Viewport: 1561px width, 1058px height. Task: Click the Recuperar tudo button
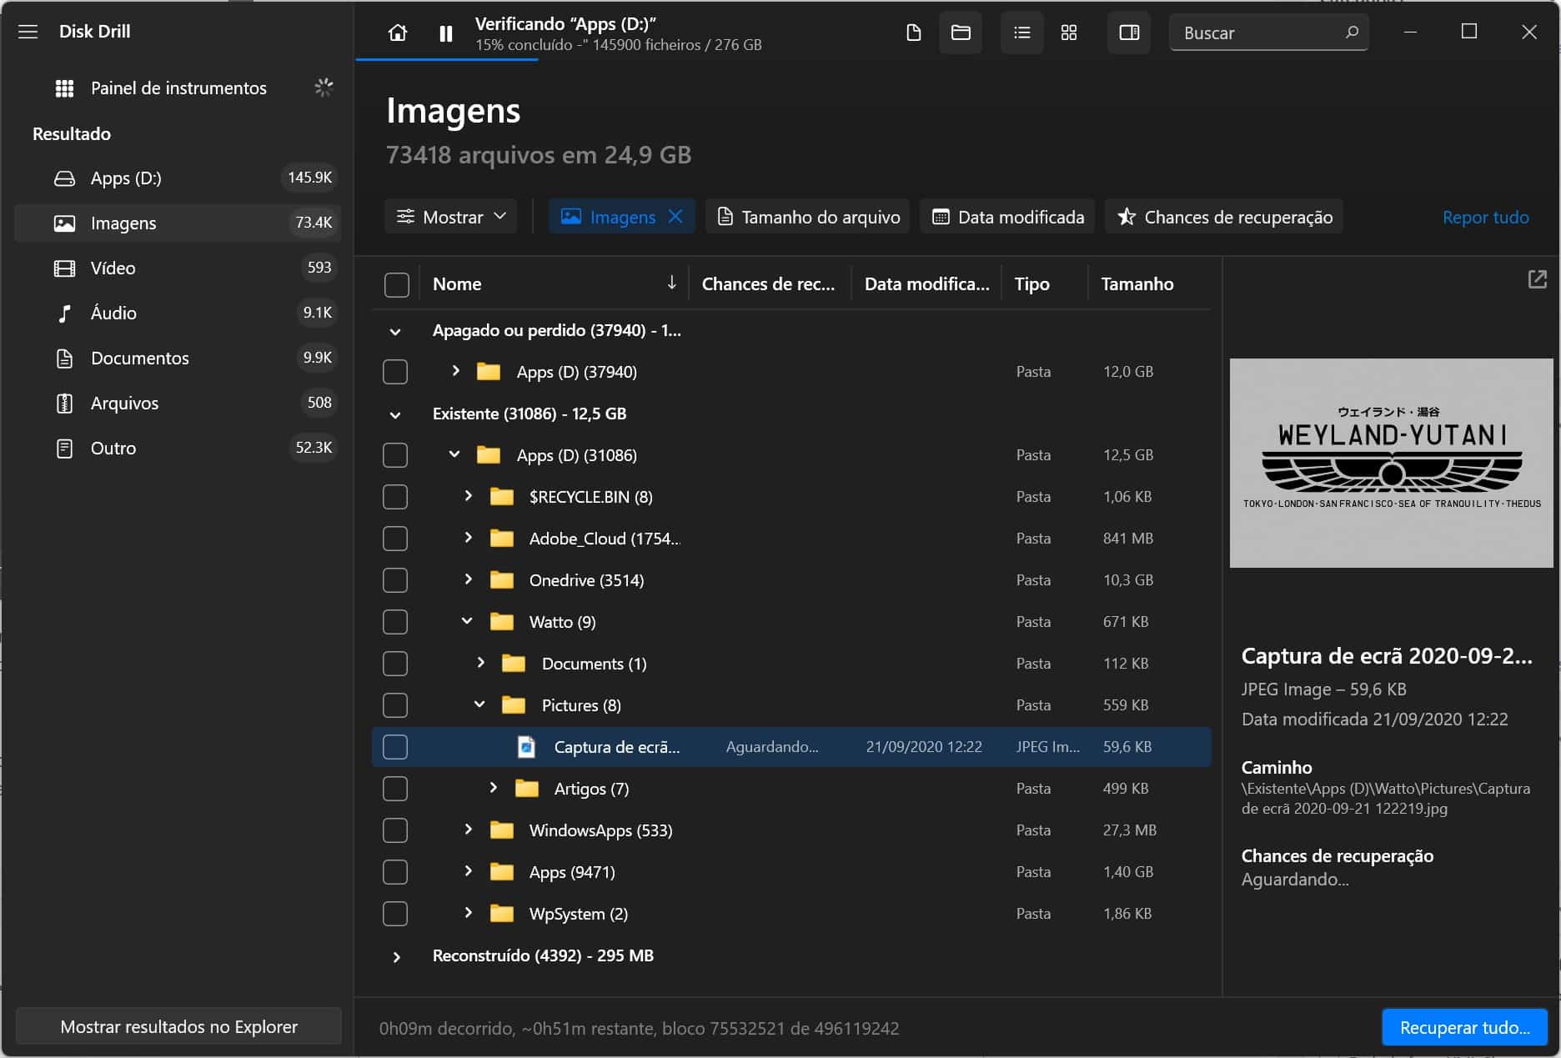tap(1463, 1027)
